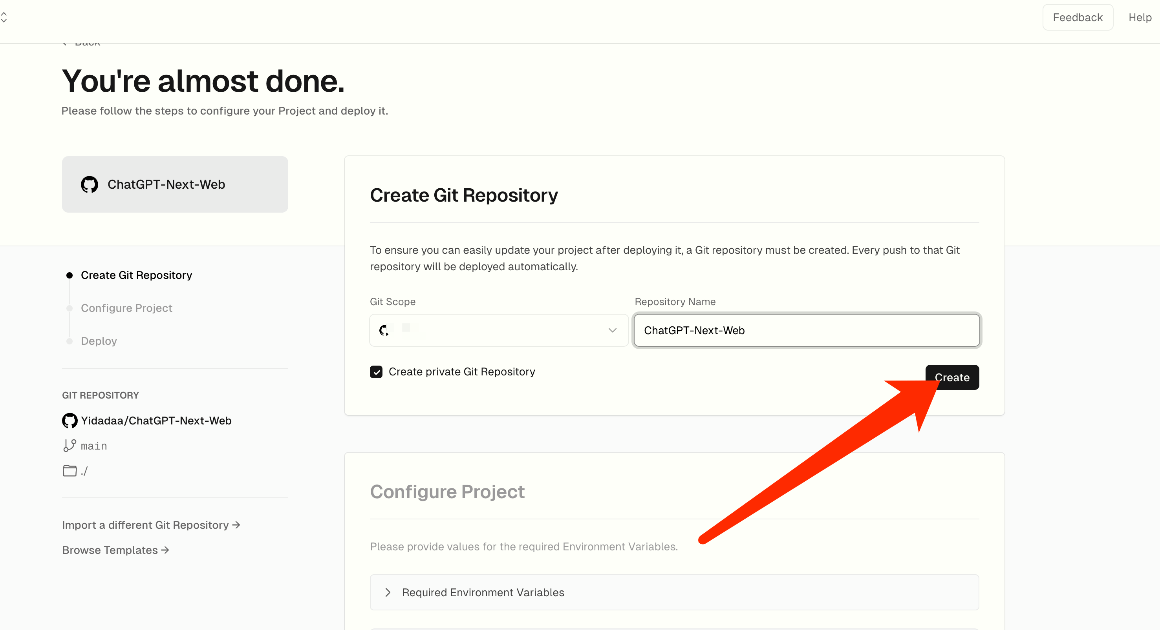Click the Repository Name input field

[x=806, y=330]
